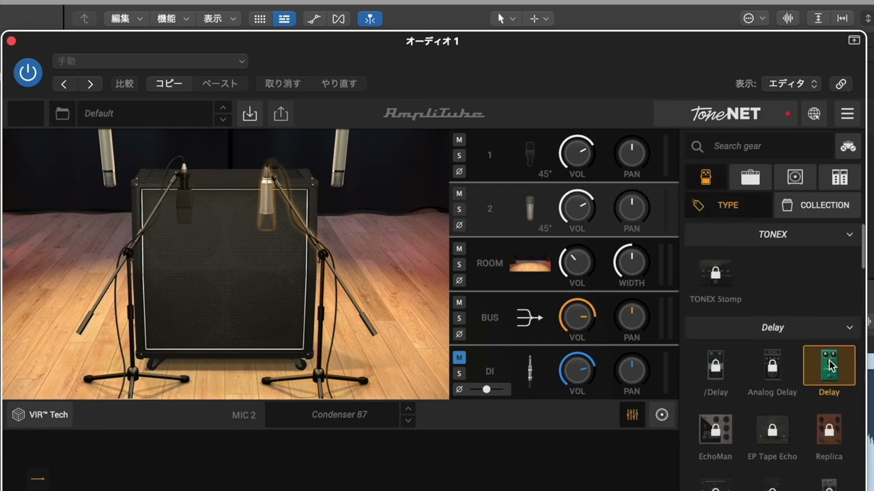Click the Search gear field
The height and width of the screenshot is (491, 874).
[759, 146]
